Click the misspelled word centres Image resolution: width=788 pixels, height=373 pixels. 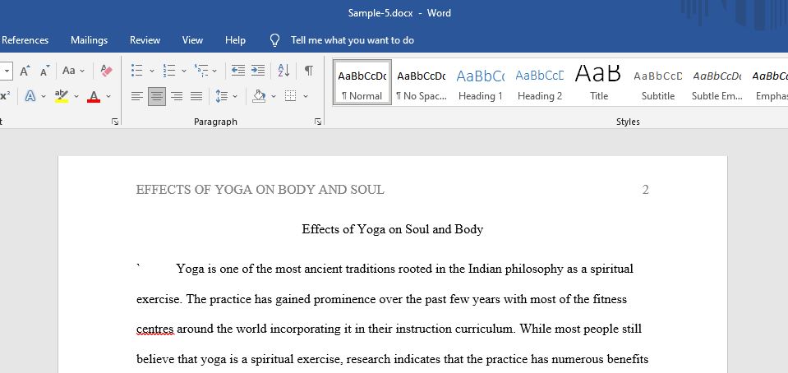click(x=154, y=329)
